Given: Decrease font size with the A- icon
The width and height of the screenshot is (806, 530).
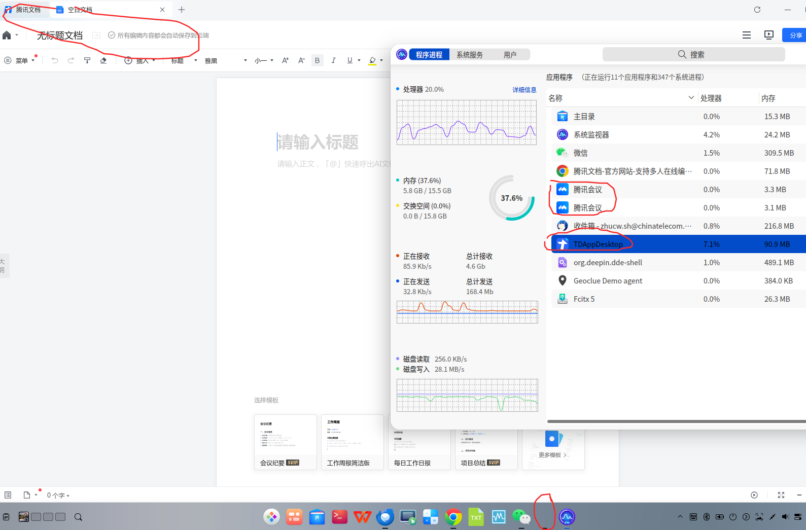Looking at the screenshot, I should [x=301, y=60].
